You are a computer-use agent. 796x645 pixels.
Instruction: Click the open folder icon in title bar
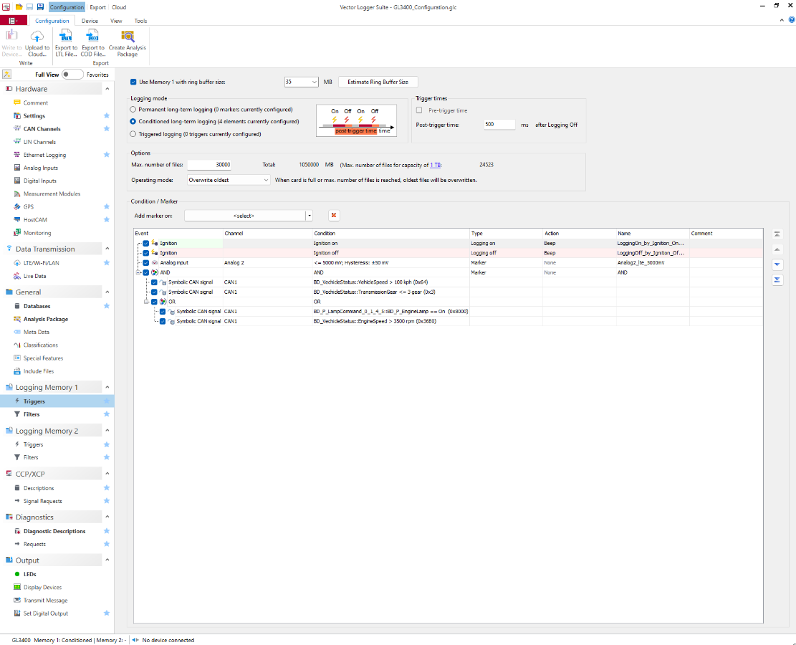tap(19, 6)
